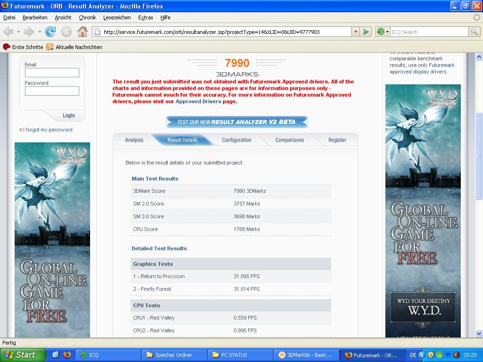Click the Firefly Forest 31.514 FPS value
The height and width of the screenshot is (362, 483).
click(246, 289)
